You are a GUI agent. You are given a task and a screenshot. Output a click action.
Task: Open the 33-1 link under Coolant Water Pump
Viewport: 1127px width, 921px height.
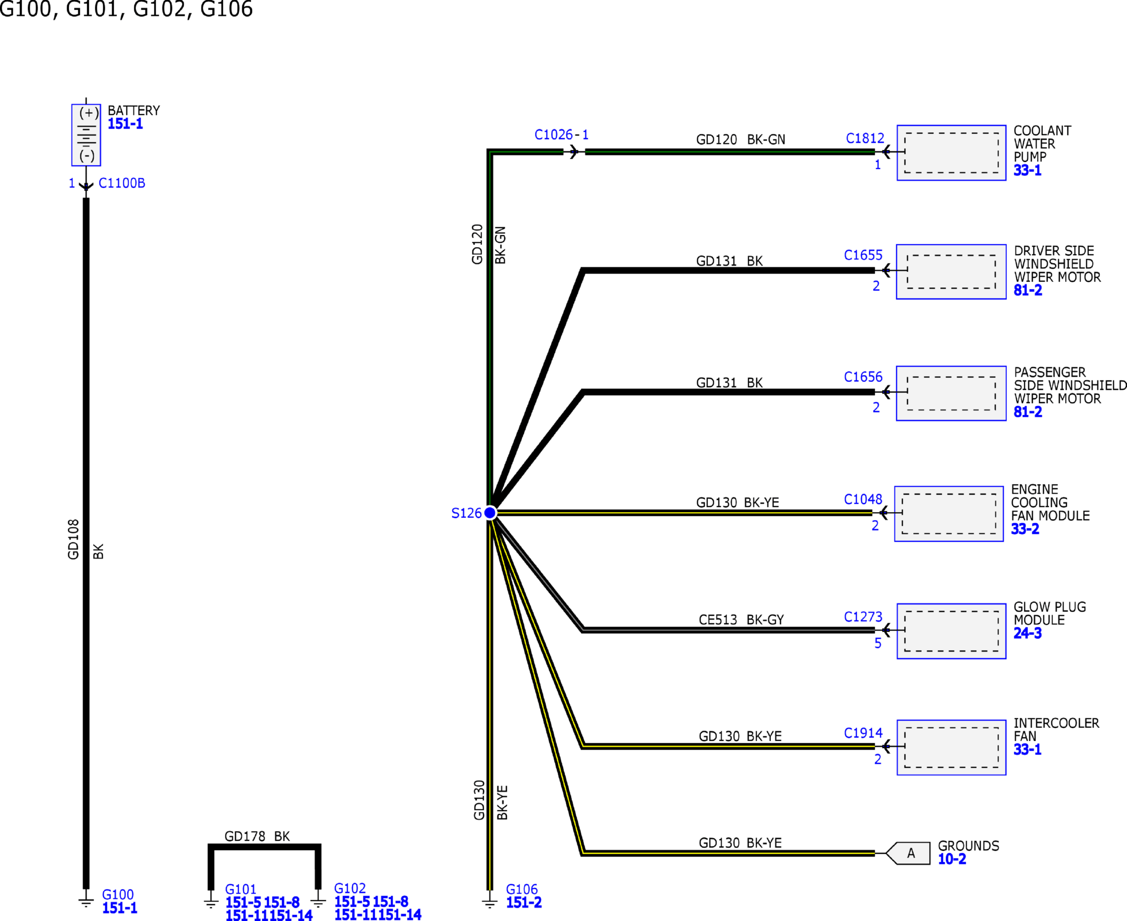1027,170
